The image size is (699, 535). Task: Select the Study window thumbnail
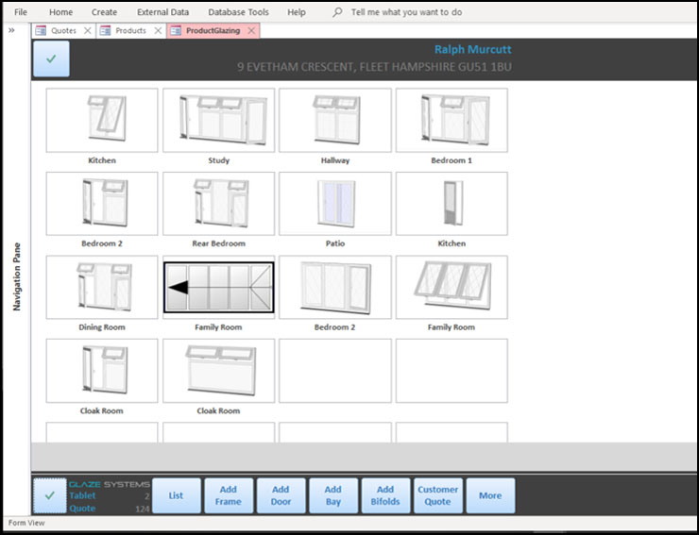click(x=218, y=120)
